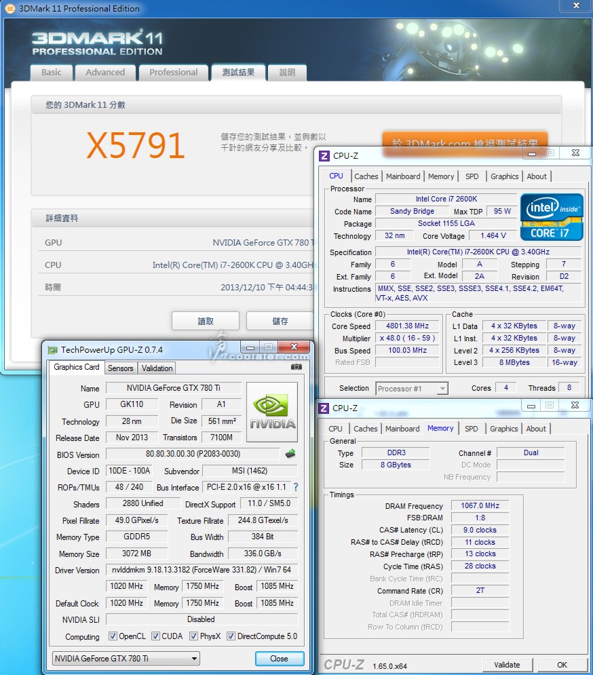Click the Bus Interface question mark icon
This screenshot has width=593, height=675.
(x=296, y=487)
